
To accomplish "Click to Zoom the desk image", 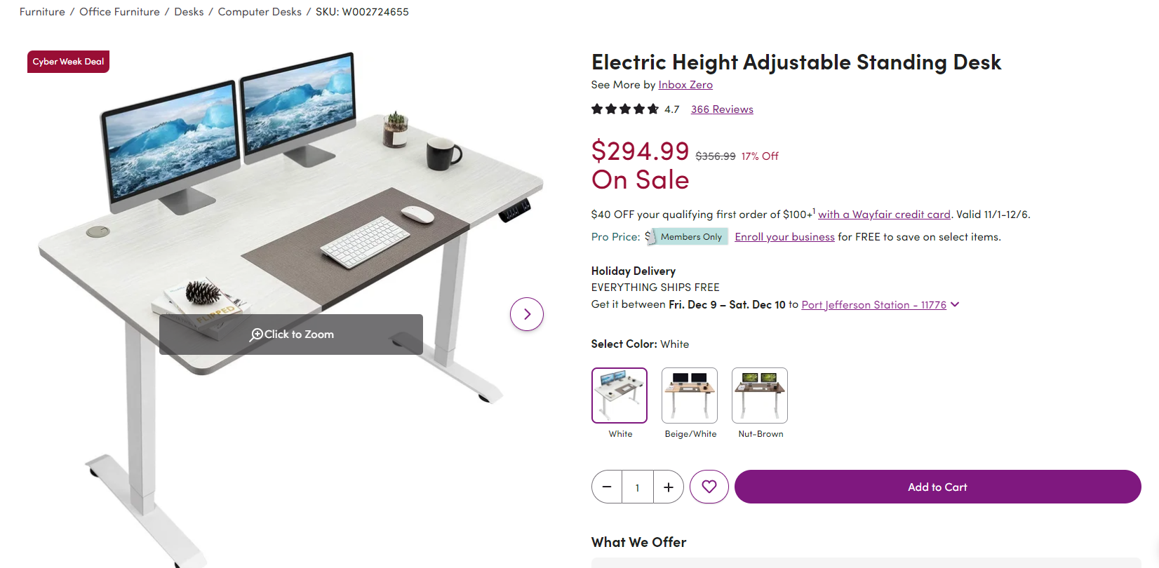I will [291, 334].
